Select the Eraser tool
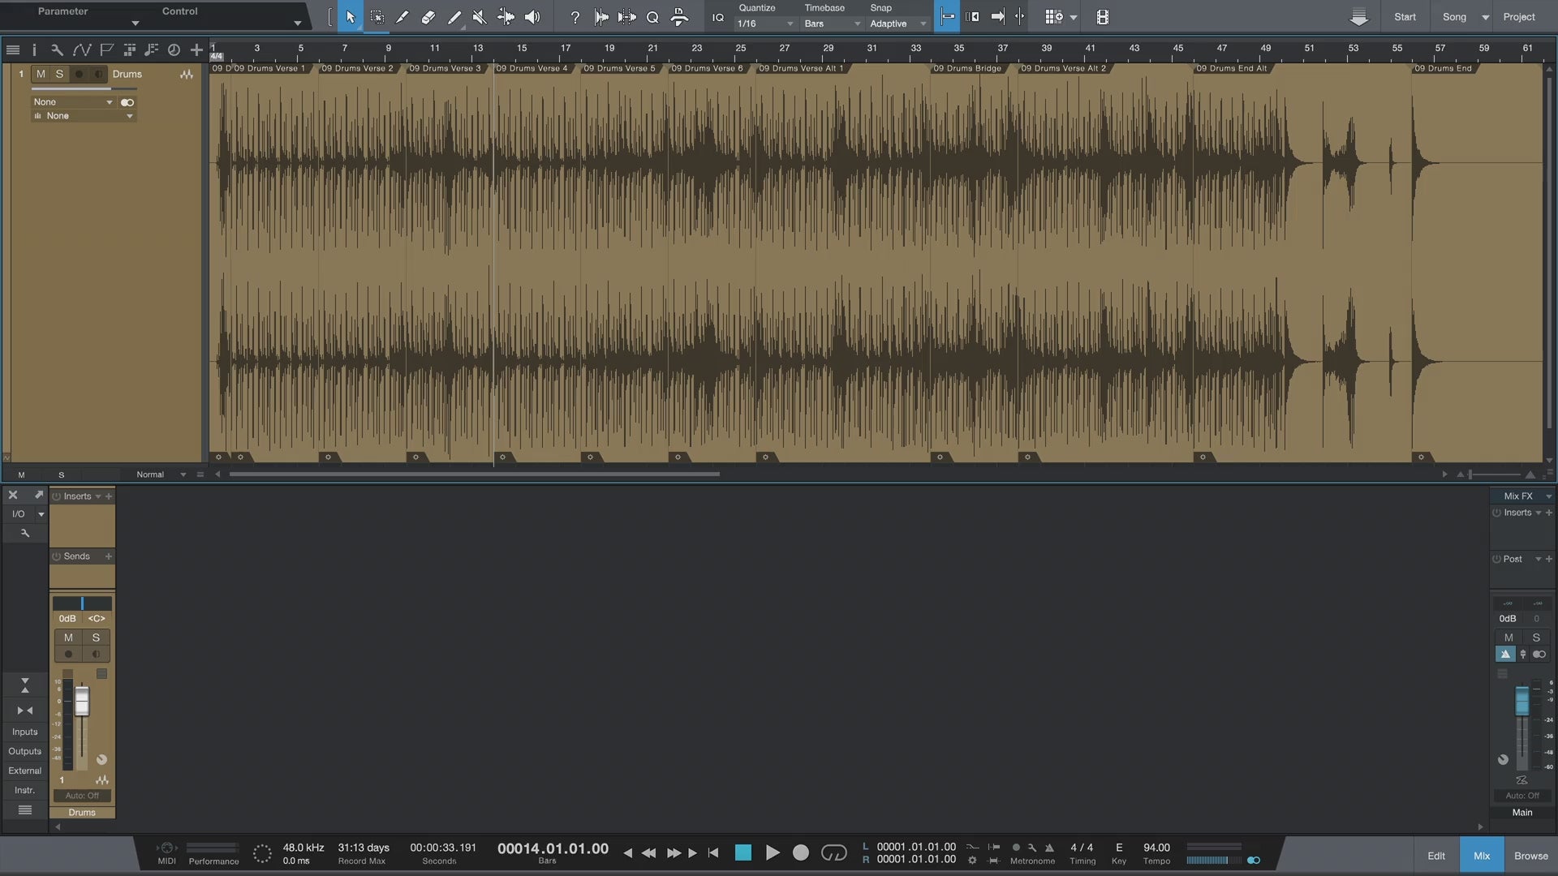Viewport: 1558px width, 876px height. (x=428, y=17)
